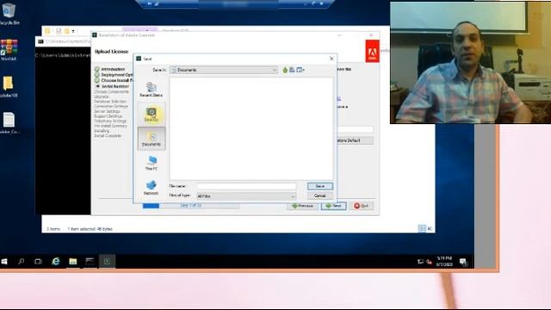The height and width of the screenshot is (310, 551).
Task: Click File Explorer properties quick-access icon
Action: [59, 31]
